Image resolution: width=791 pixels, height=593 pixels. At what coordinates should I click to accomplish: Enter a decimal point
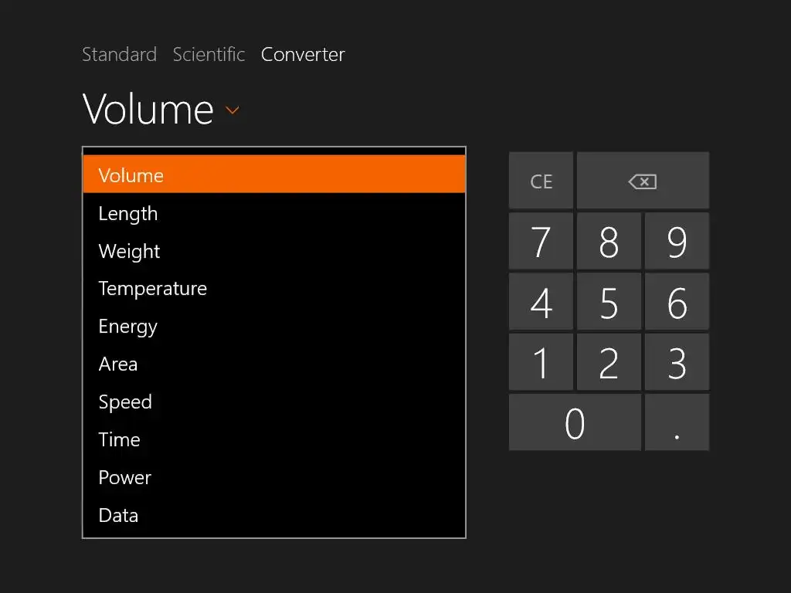pos(677,423)
